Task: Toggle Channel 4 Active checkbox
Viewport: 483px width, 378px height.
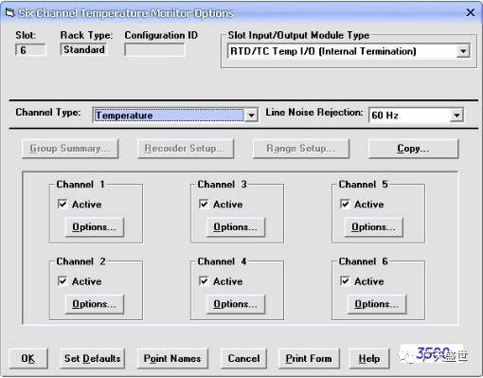Action: (x=204, y=281)
